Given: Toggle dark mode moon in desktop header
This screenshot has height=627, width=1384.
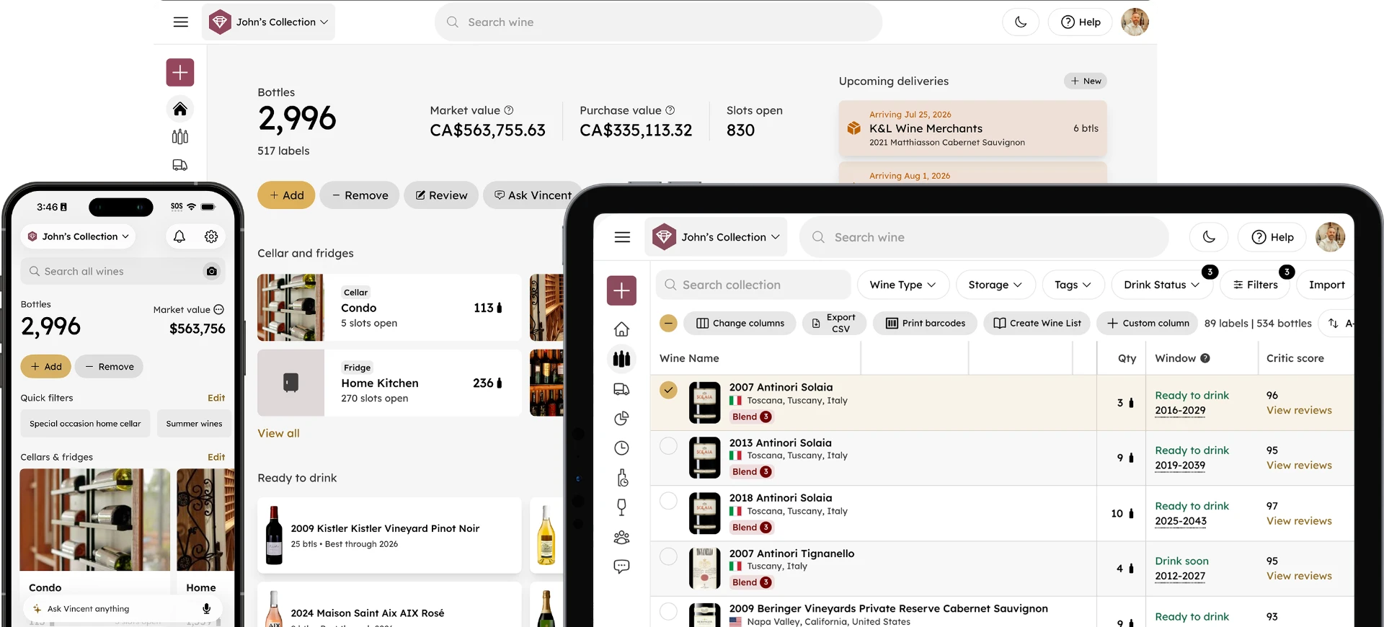Looking at the screenshot, I should coord(1021,22).
